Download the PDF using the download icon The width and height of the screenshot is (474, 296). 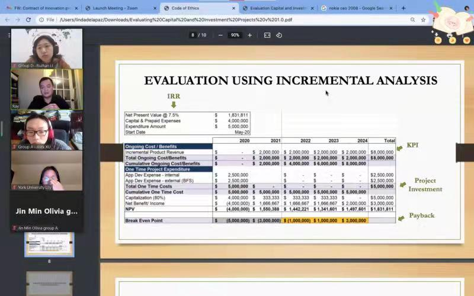tap(437, 34)
